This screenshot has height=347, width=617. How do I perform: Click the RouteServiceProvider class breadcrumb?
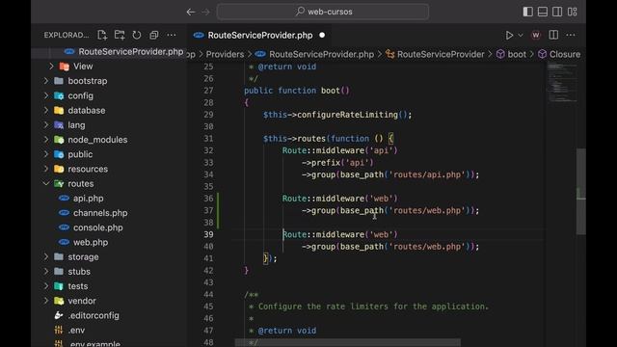[x=441, y=54]
